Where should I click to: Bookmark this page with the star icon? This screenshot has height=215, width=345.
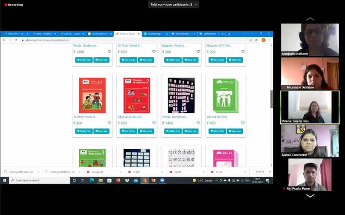(x=256, y=40)
